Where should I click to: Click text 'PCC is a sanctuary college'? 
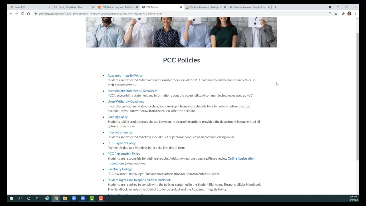click(126, 174)
